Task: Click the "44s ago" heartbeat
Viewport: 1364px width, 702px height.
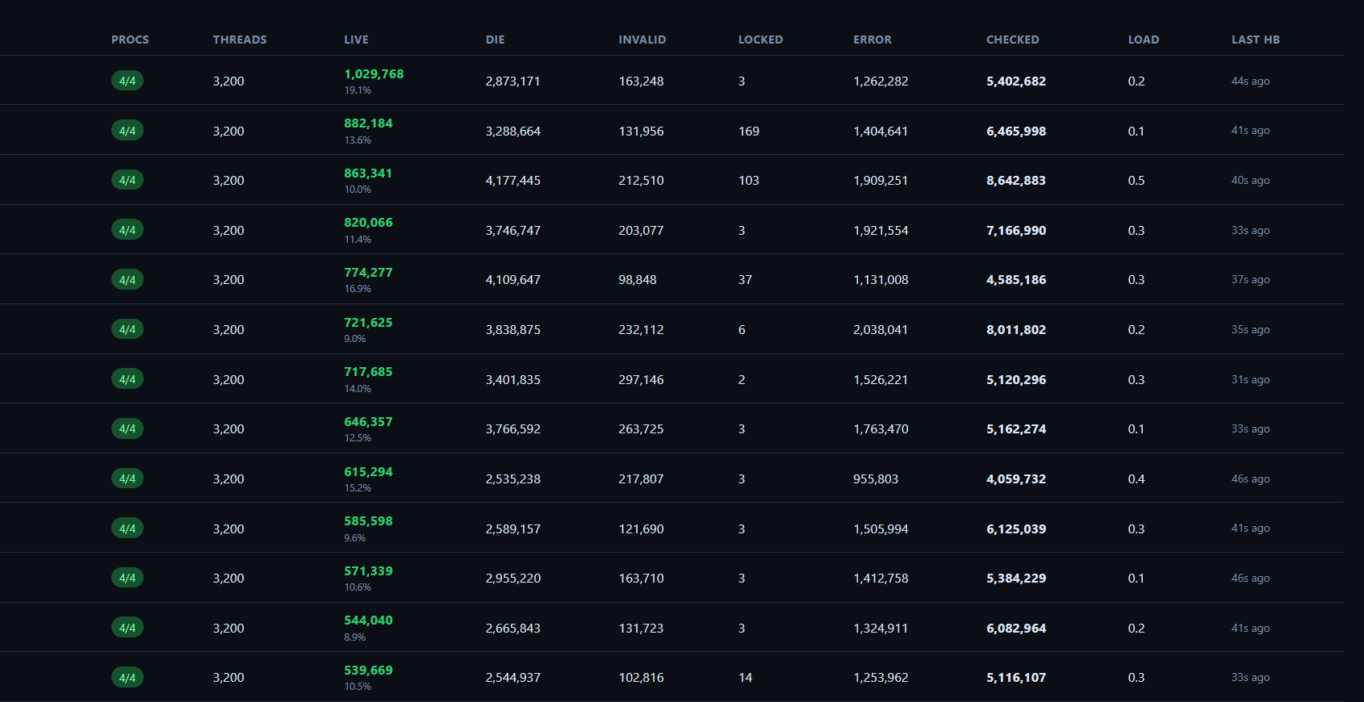Action: pyautogui.click(x=1250, y=81)
